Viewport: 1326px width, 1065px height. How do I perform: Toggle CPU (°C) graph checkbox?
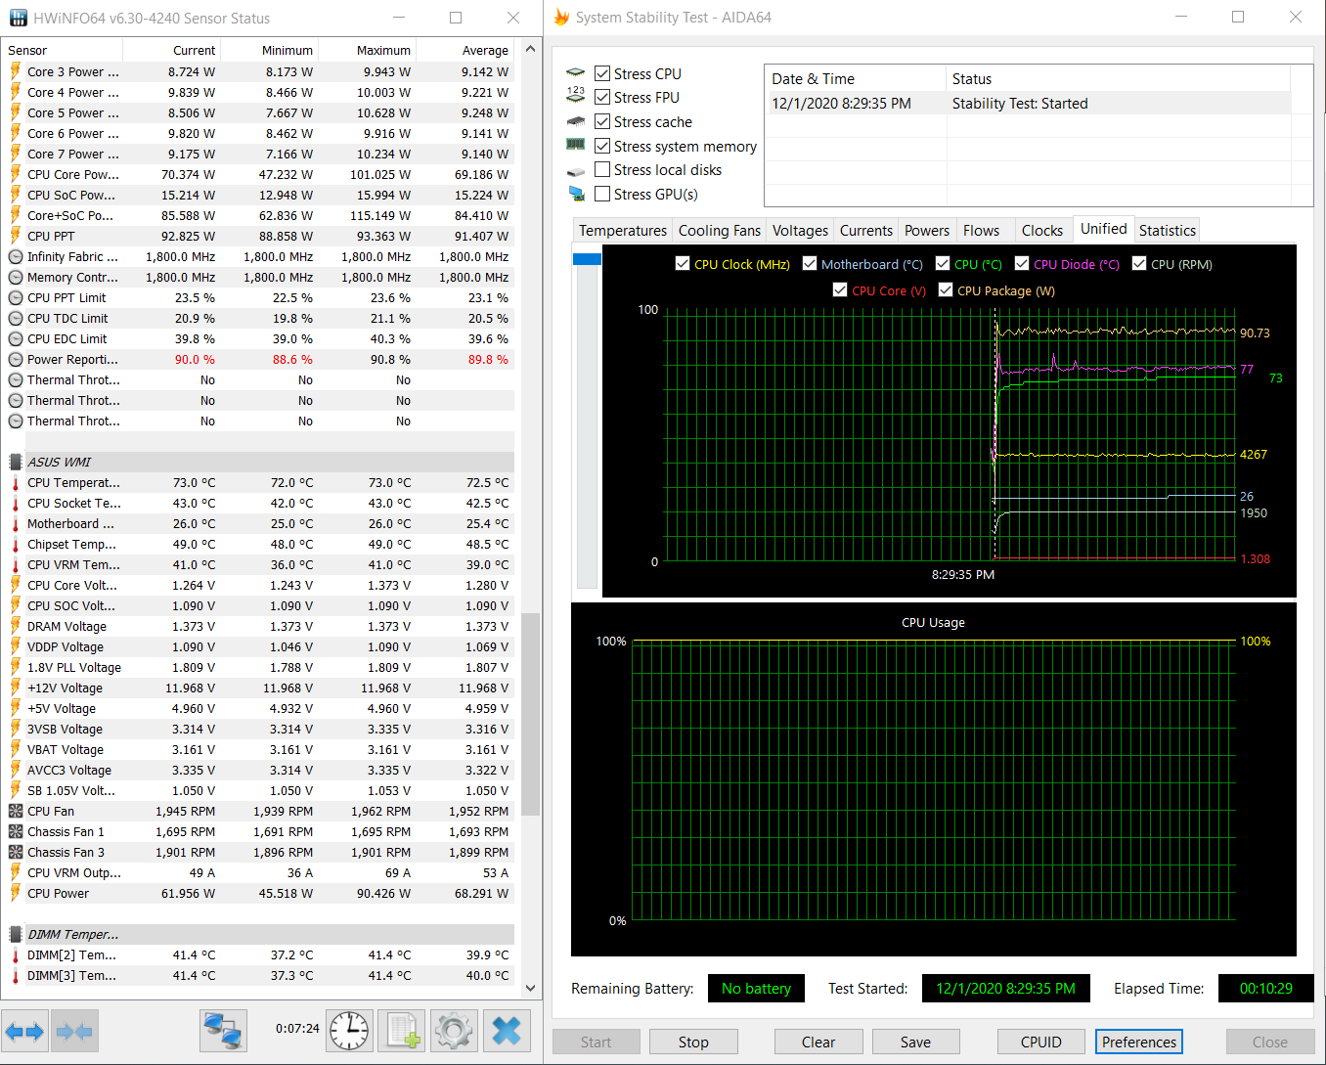(x=943, y=264)
